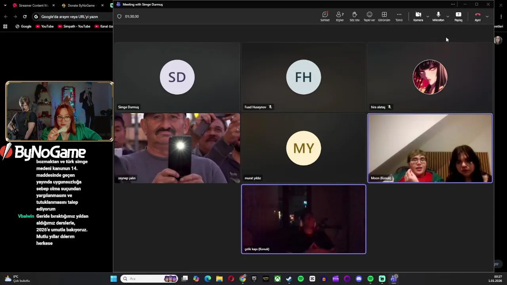Click the meeting shield security icon
507x285 pixels.
coord(119,16)
